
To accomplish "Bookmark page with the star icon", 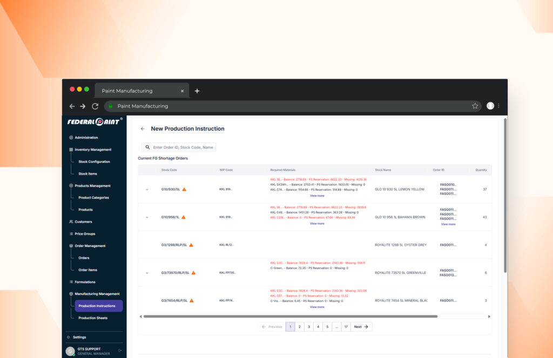I will point(475,106).
